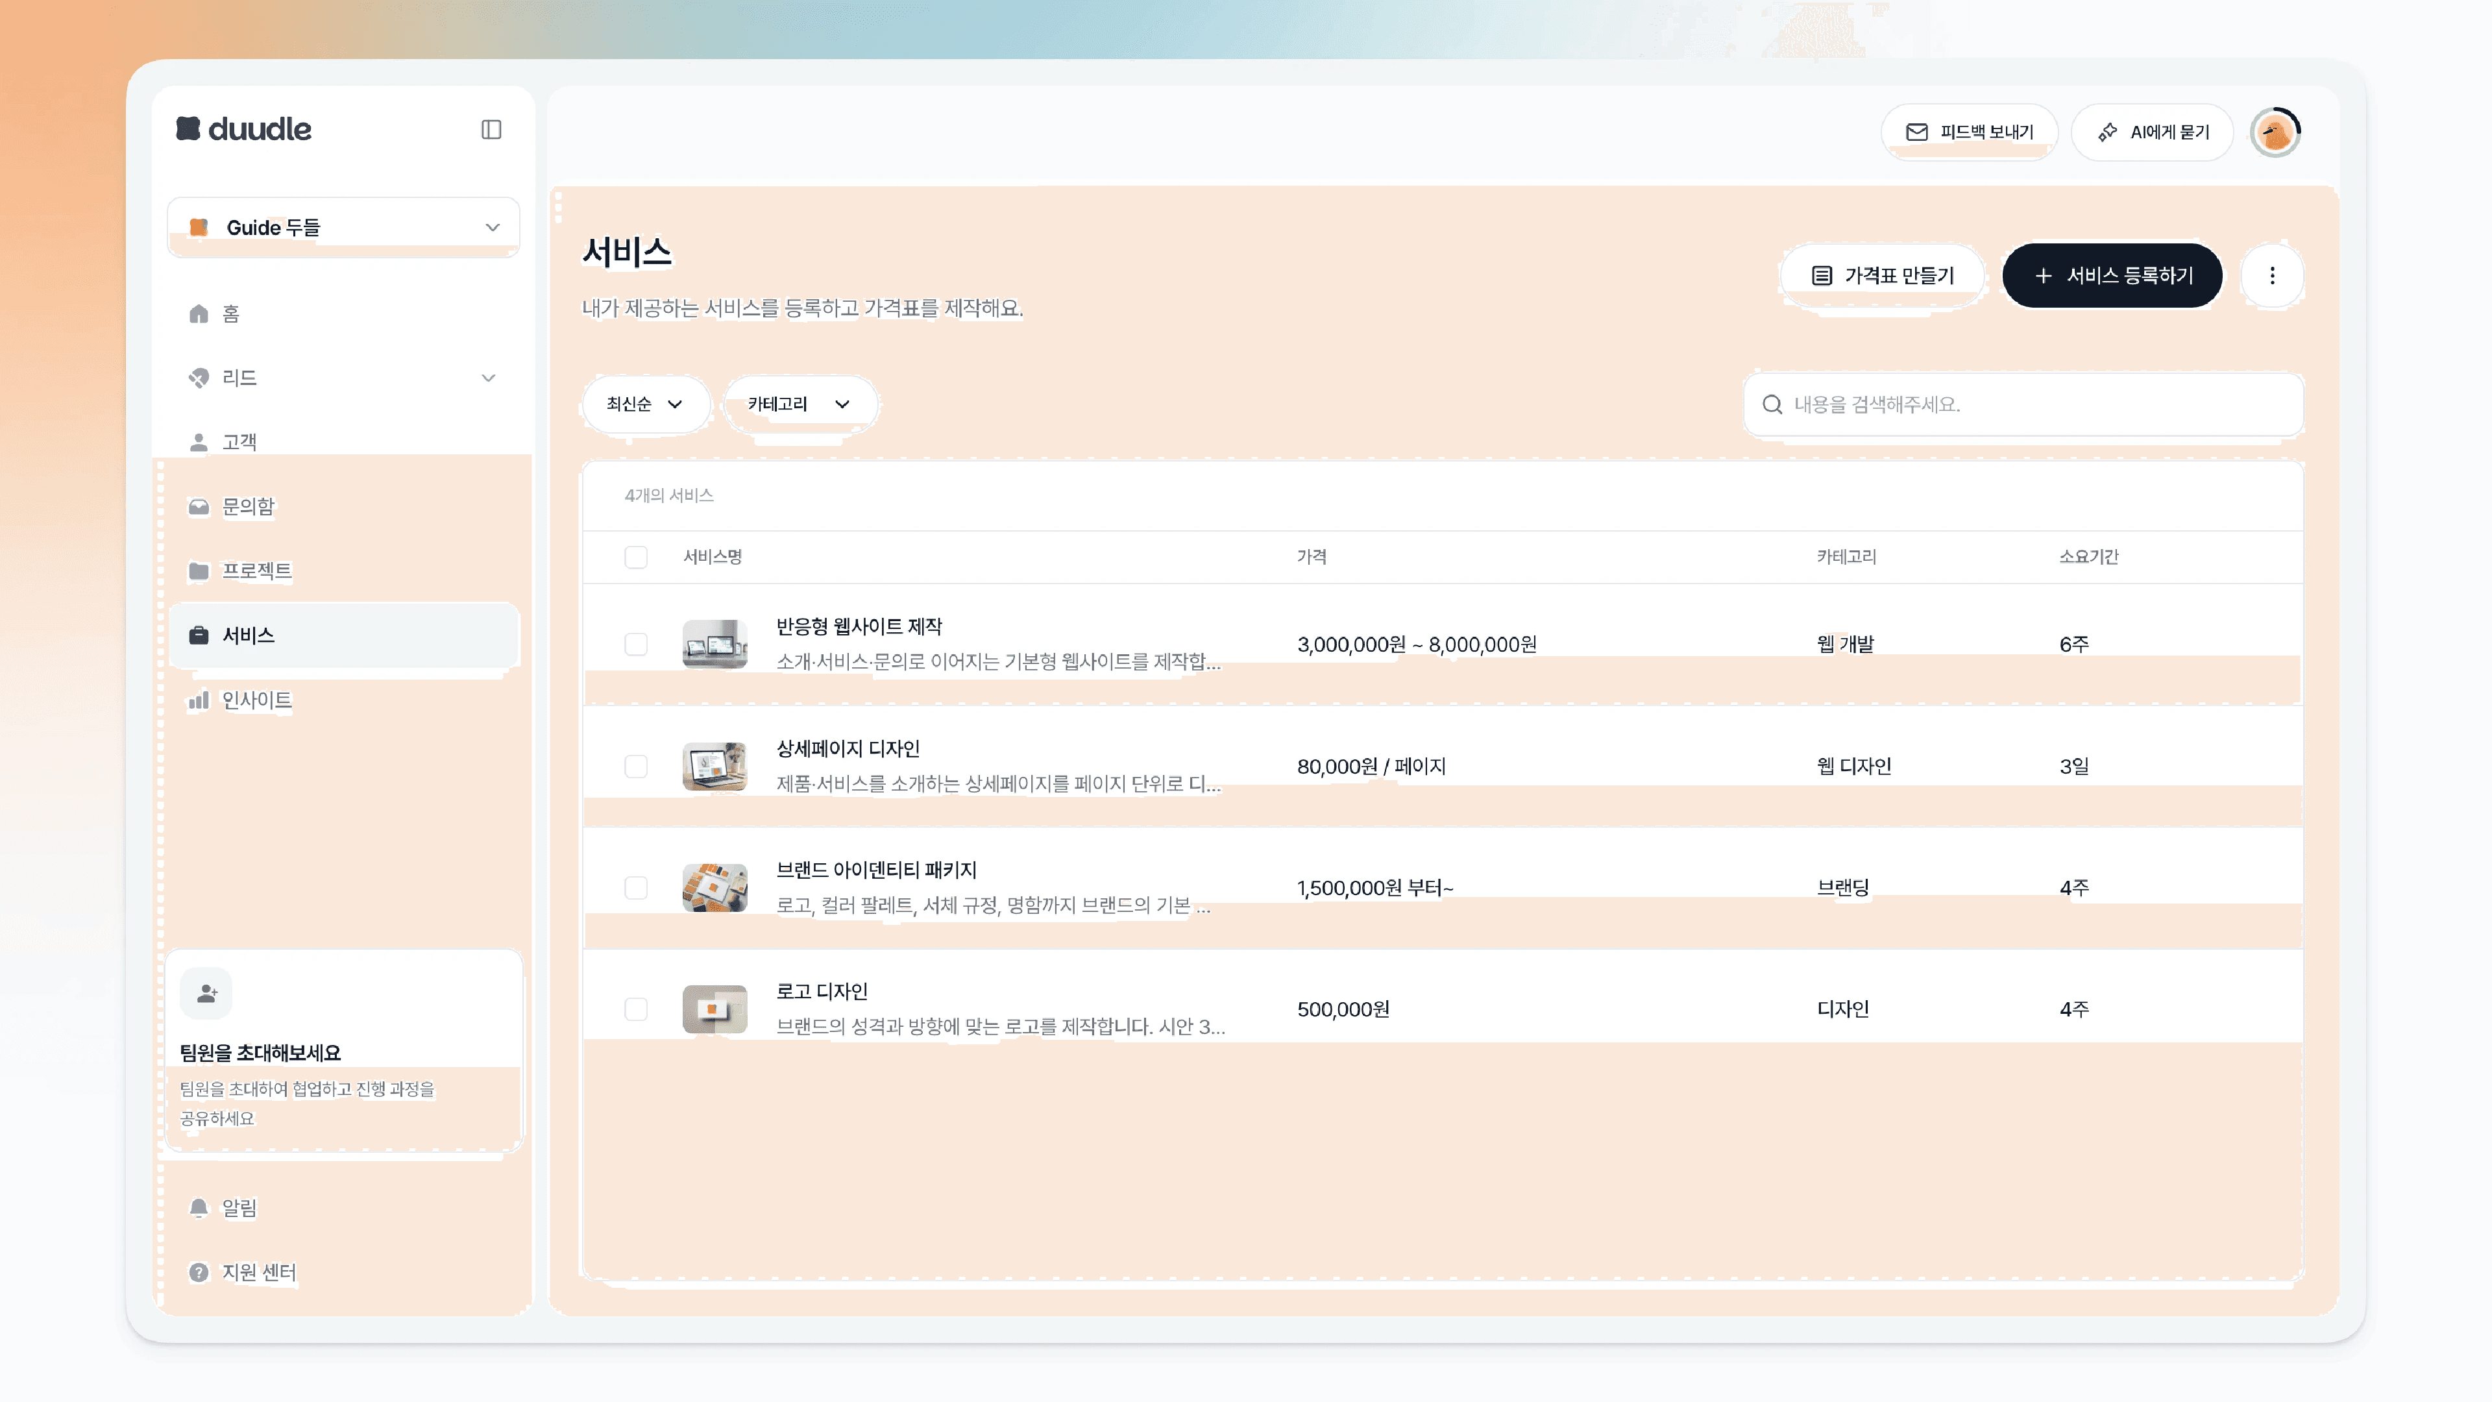Open the user profile avatar

coord(2275,132)
